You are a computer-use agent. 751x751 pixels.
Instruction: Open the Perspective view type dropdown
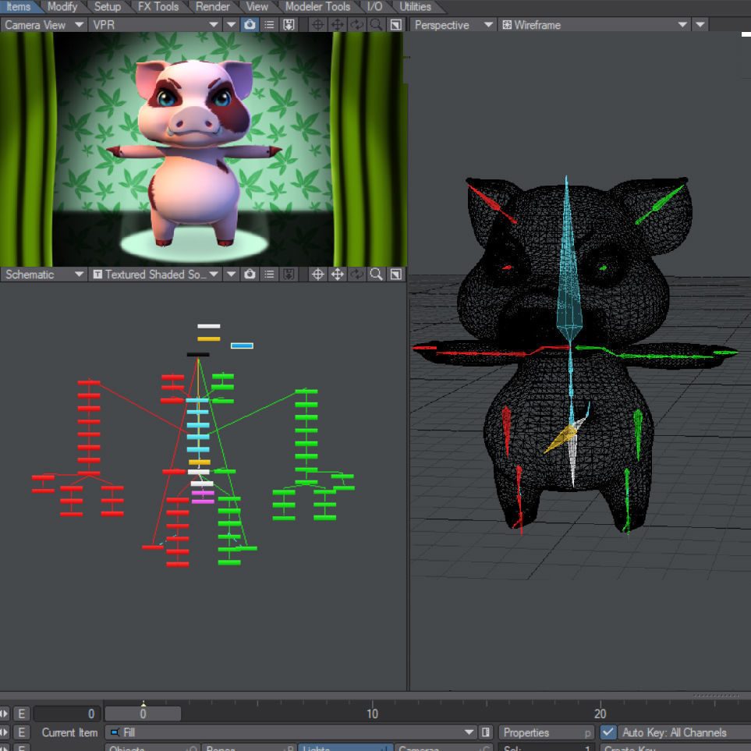click(x=453, y=25)
